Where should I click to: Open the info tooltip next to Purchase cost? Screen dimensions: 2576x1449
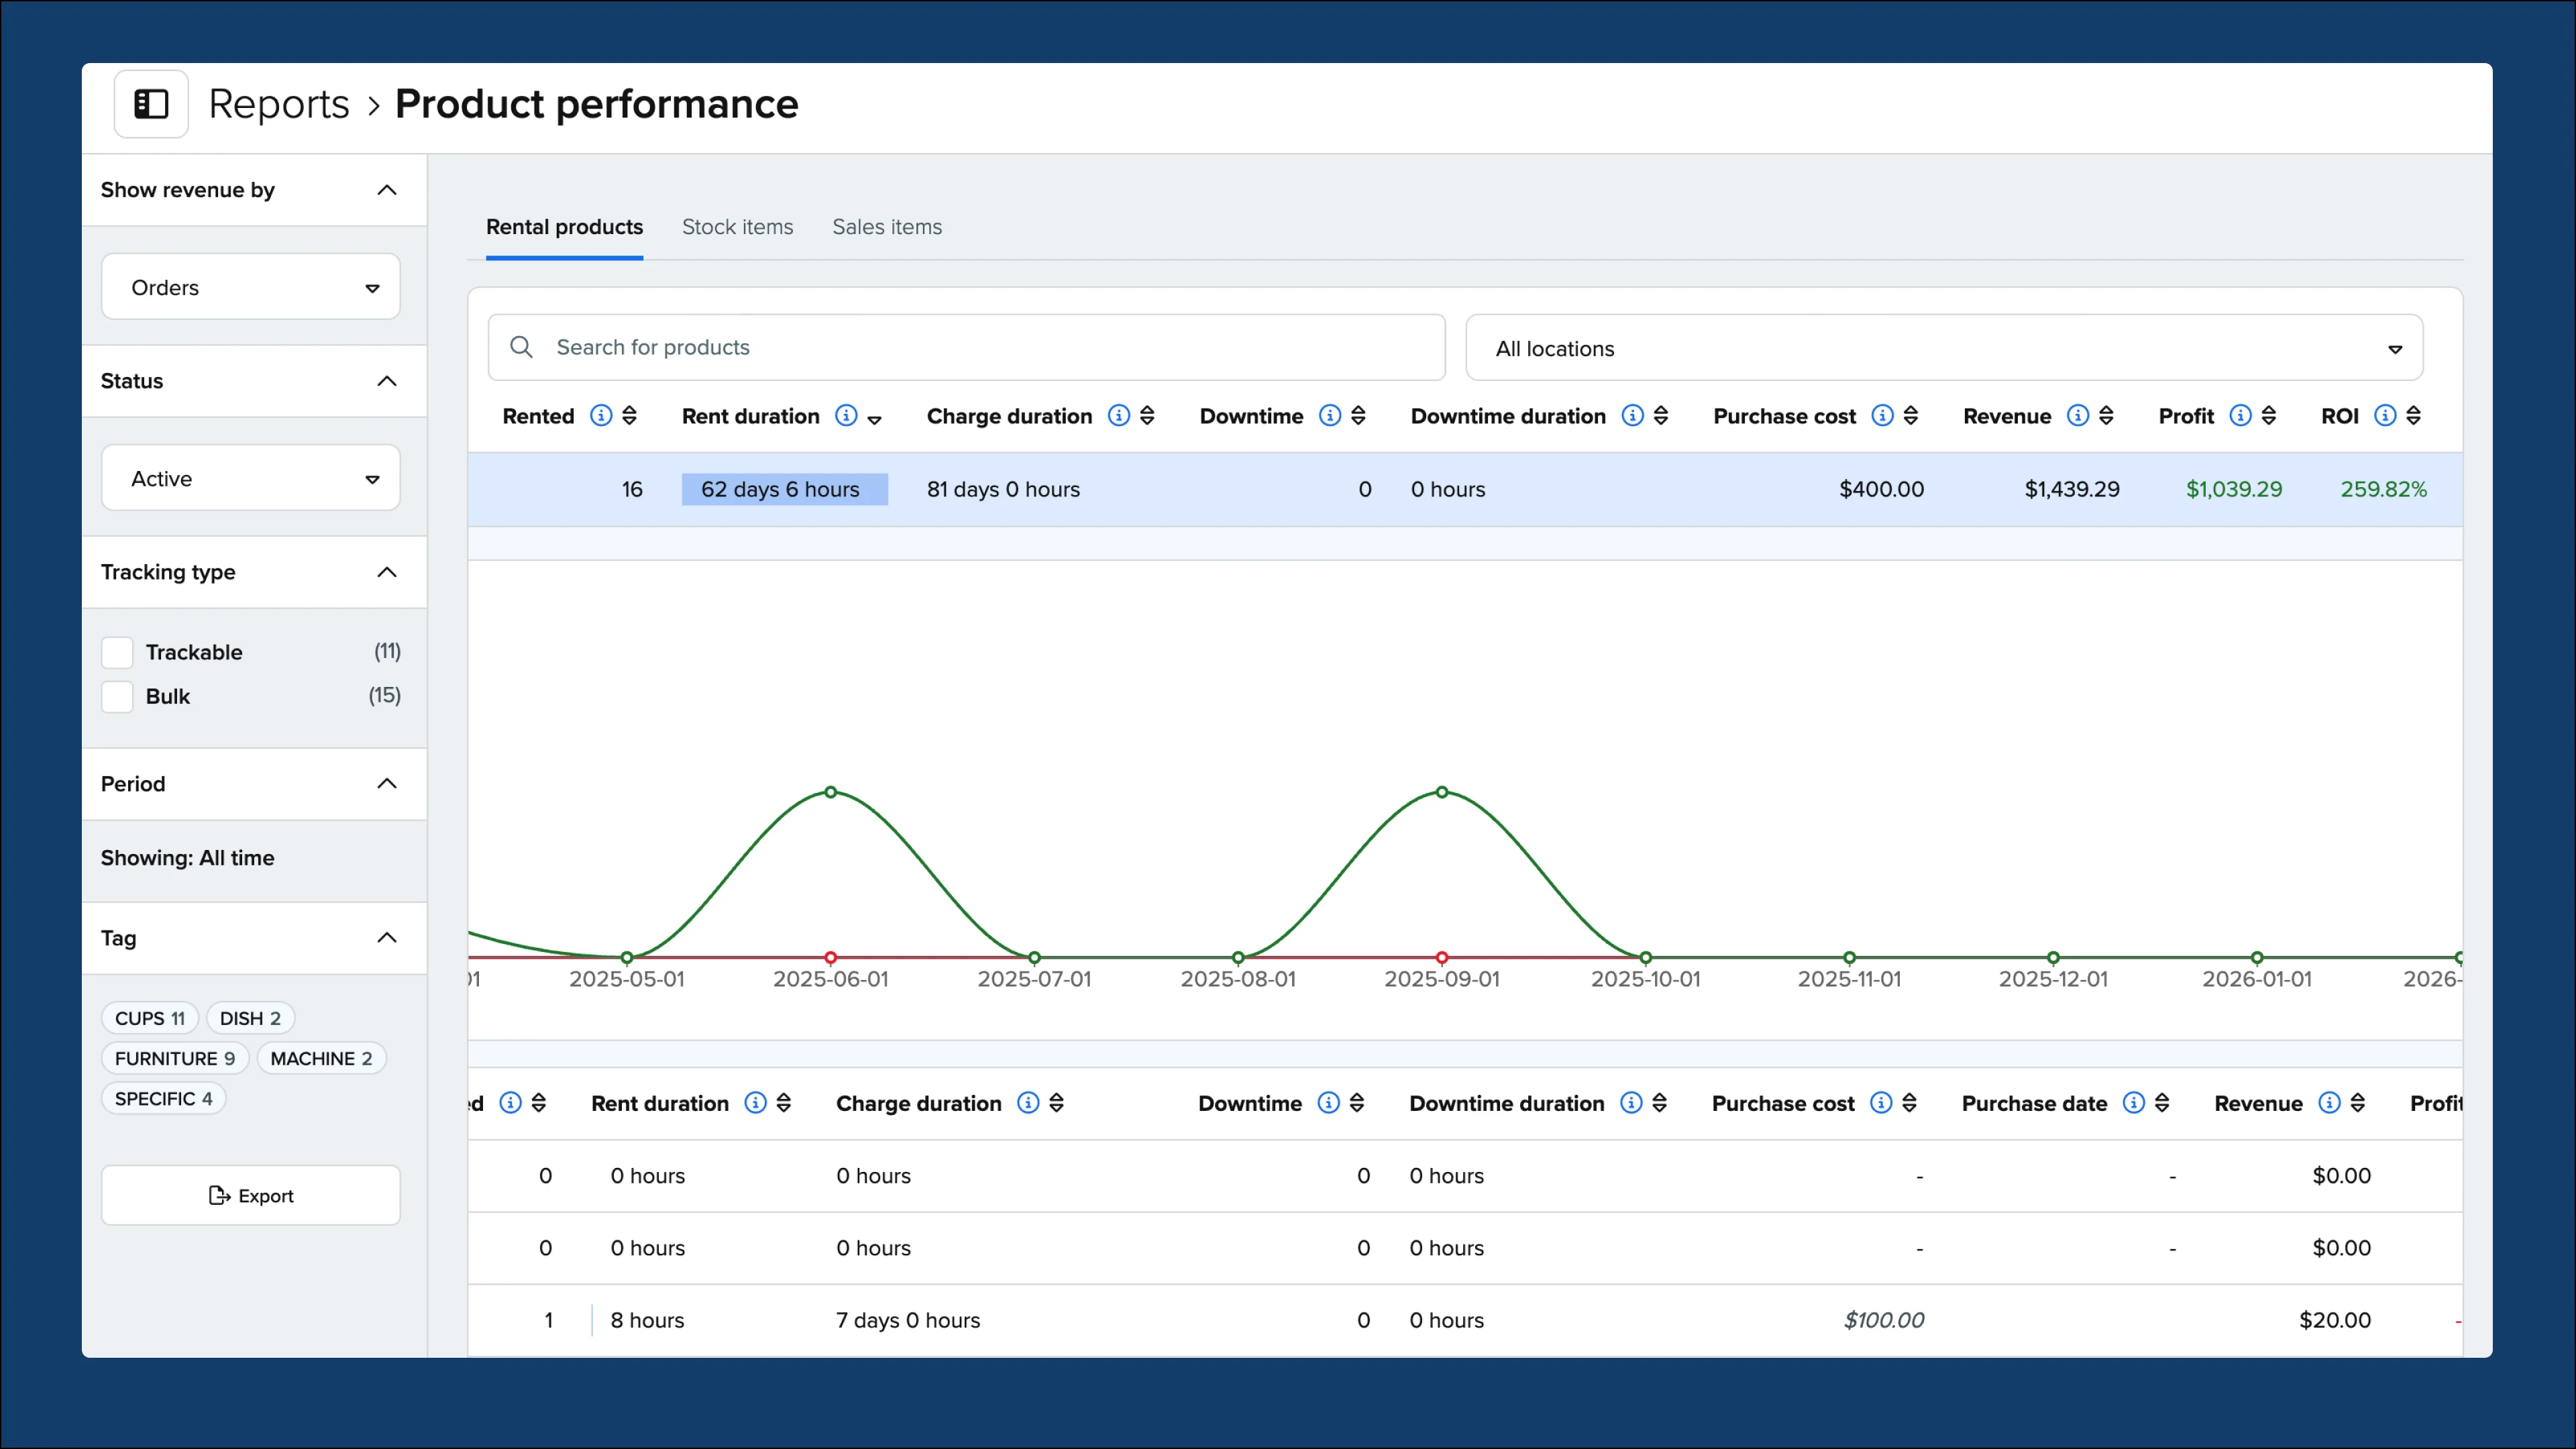(x=1884, y=416)
